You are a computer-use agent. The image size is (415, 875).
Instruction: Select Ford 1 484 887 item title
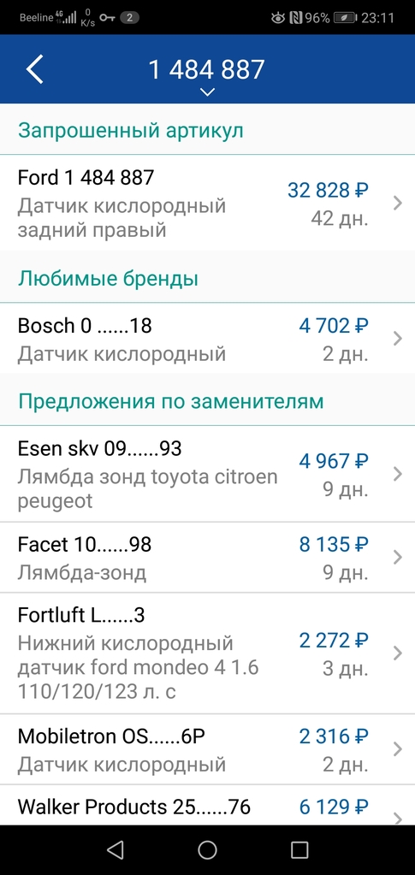tap(86, 177)
